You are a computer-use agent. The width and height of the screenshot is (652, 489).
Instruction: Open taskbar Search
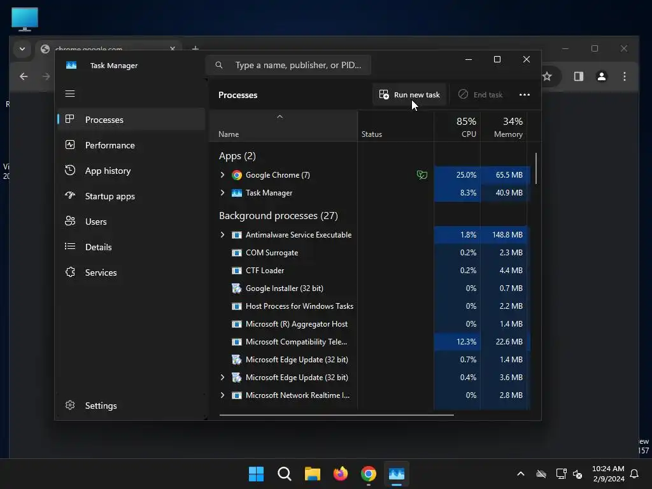coord(285,474)
